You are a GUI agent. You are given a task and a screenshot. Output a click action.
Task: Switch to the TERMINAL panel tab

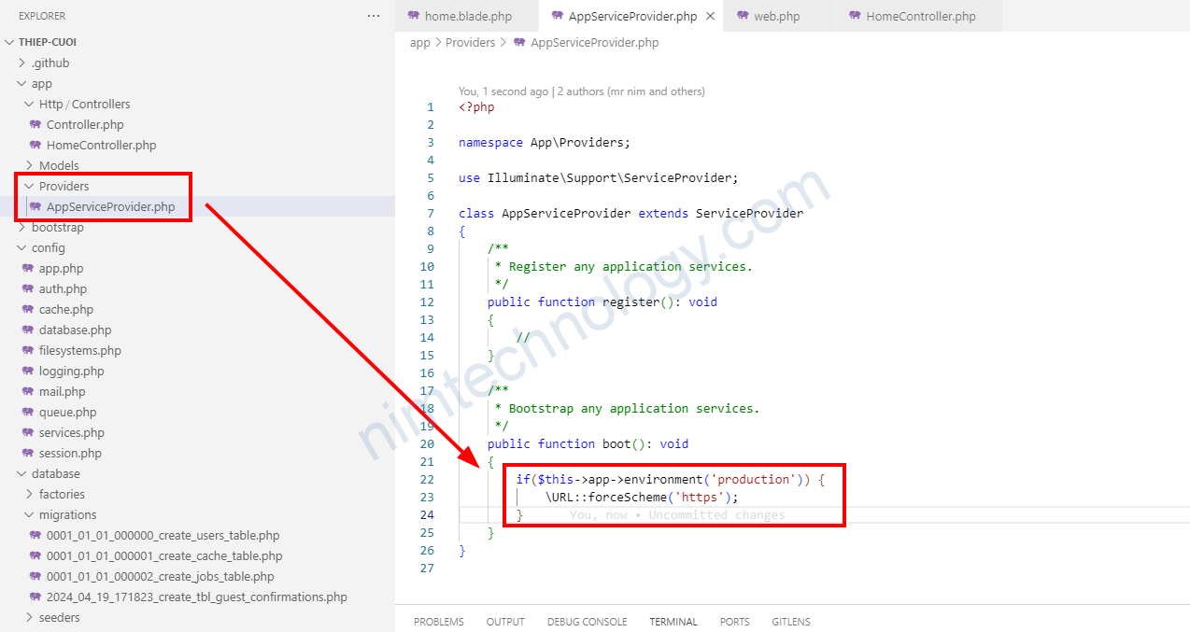[x=673, y=622]
